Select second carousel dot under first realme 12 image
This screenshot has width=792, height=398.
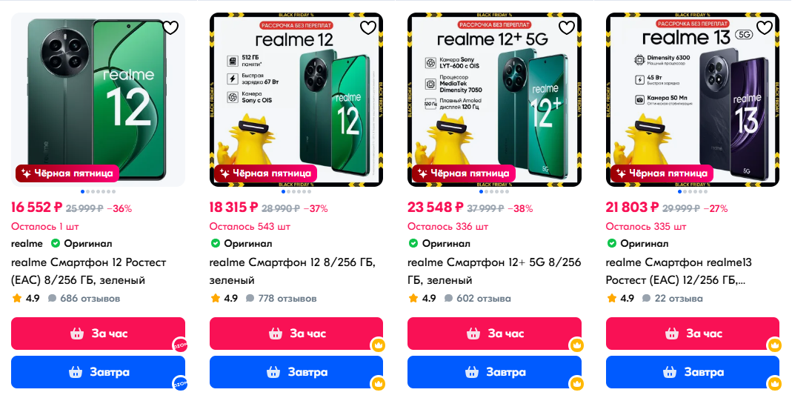click(x=88, y=191)
